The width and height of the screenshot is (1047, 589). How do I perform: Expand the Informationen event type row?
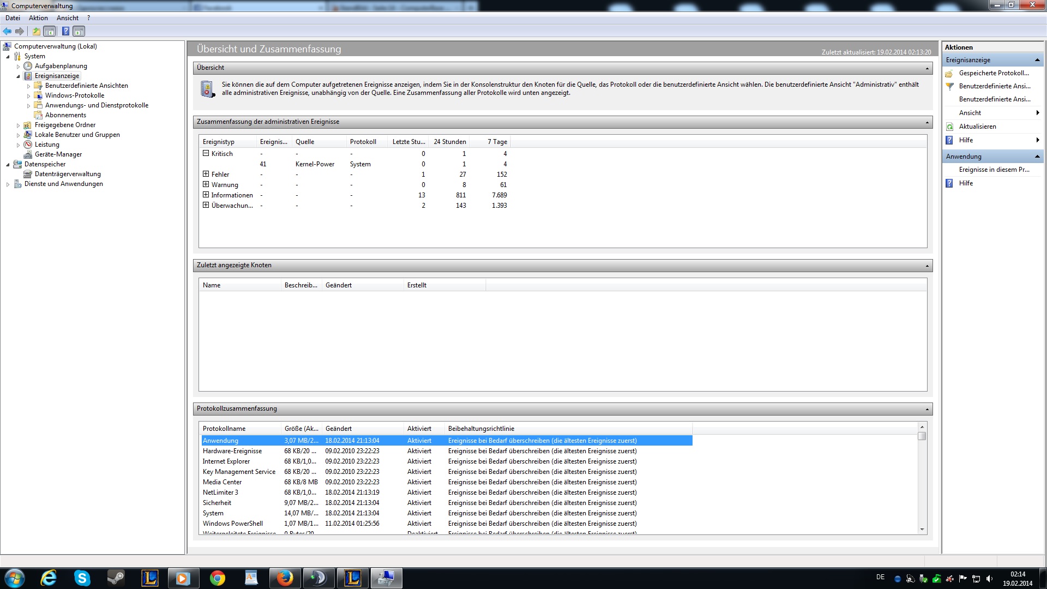click(206, 195)
